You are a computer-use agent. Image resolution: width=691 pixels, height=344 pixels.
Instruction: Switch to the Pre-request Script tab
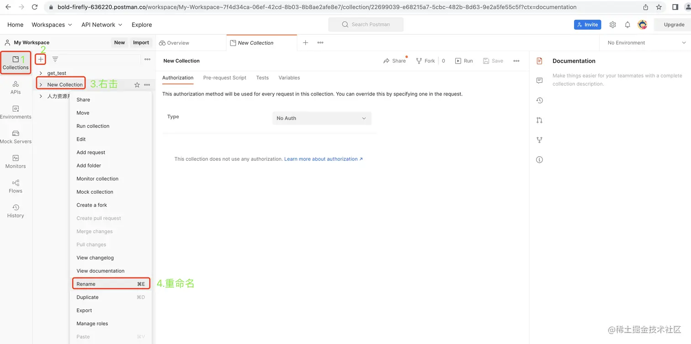pos(224,78)
